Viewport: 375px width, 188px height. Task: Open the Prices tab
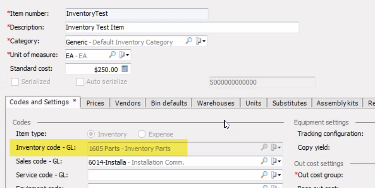click(x=95, y=103)
